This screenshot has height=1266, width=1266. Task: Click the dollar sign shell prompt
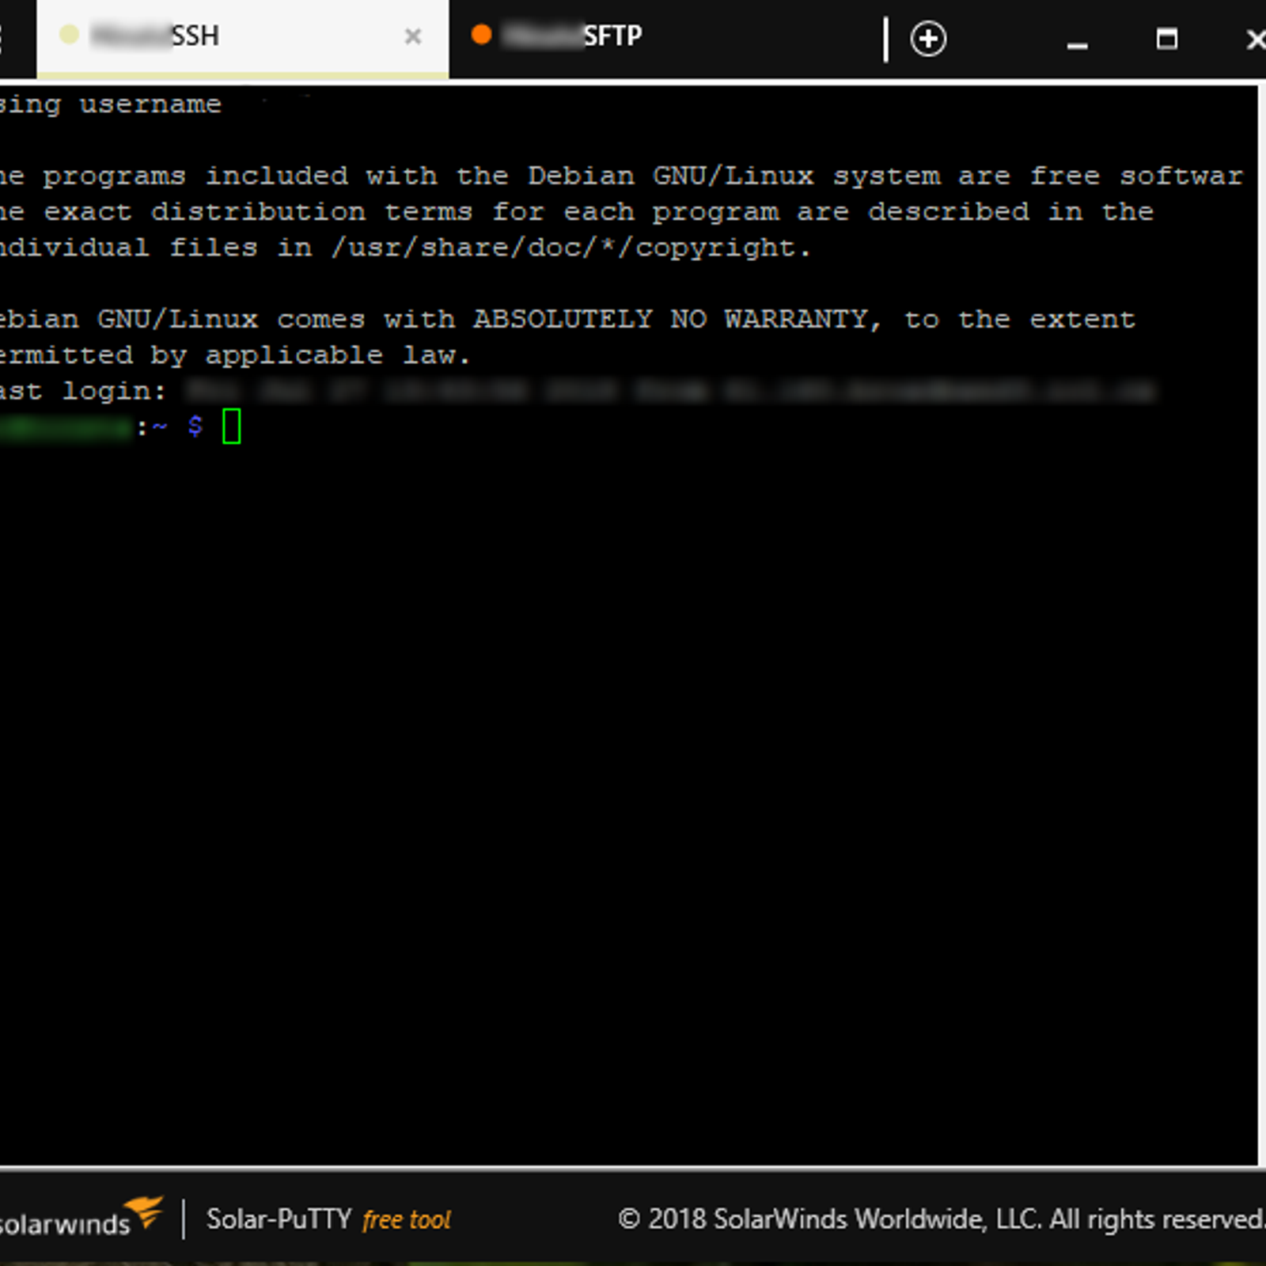click(195, 426)
